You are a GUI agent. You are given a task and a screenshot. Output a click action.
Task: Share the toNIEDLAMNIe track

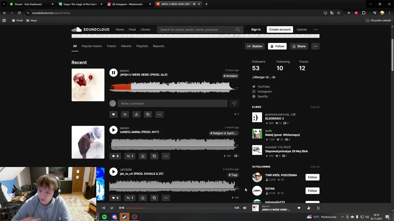pos(143,156)
